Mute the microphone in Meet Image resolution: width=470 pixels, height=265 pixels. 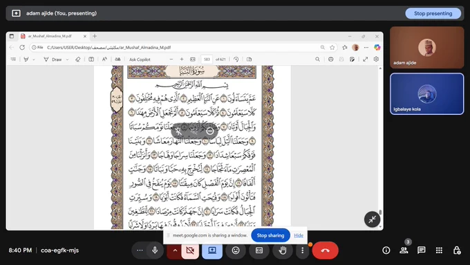155,250
